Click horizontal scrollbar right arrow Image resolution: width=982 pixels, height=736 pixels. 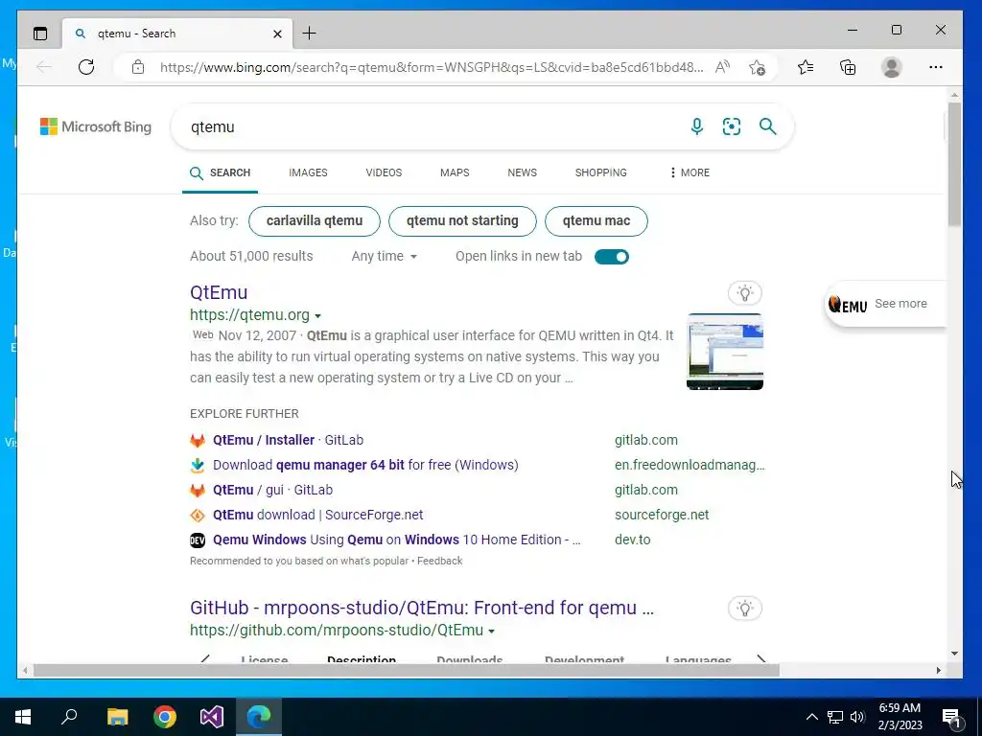(x=938, y=670)
